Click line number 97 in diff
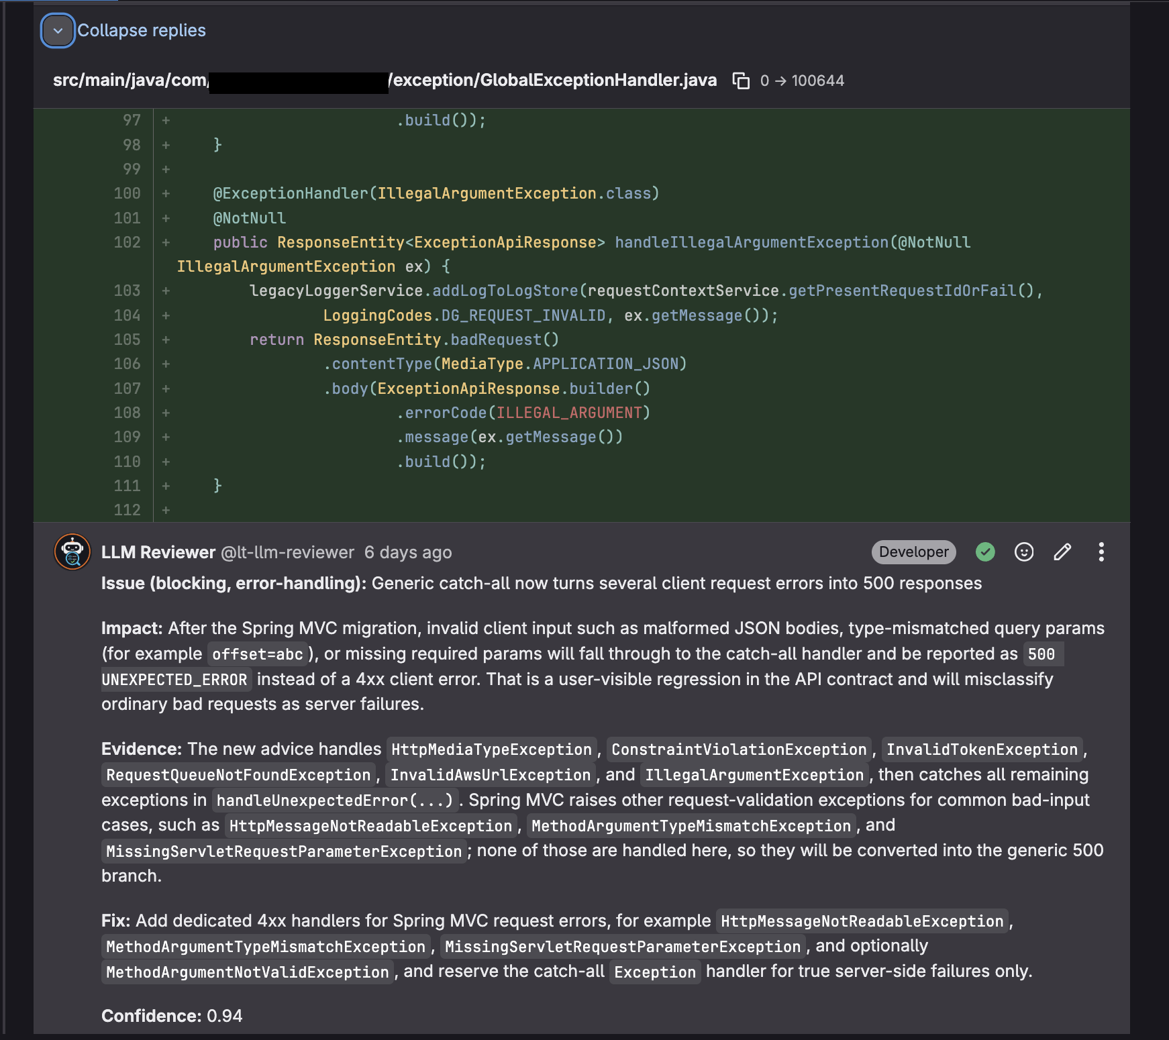 point(132,120)
